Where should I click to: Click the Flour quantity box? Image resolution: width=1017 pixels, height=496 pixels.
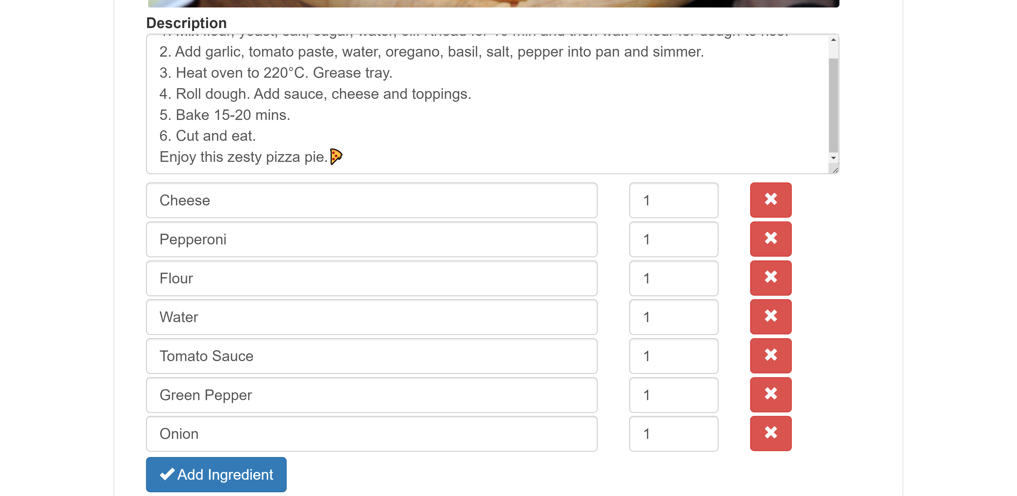673,278
